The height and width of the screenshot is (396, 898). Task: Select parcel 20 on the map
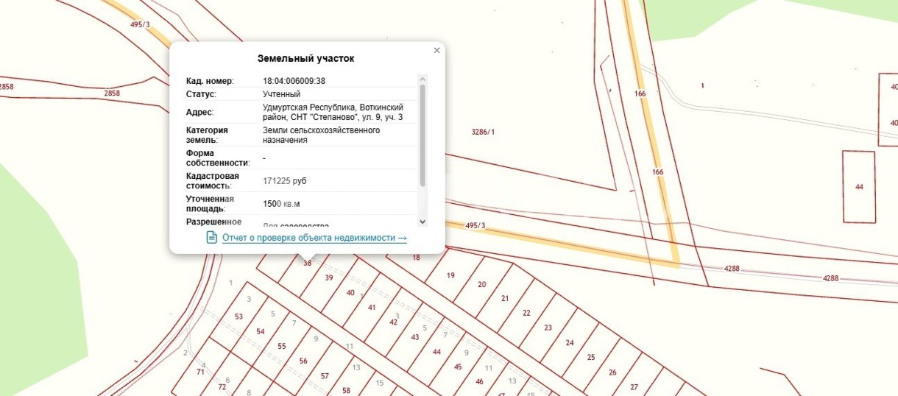click(482, 284)
